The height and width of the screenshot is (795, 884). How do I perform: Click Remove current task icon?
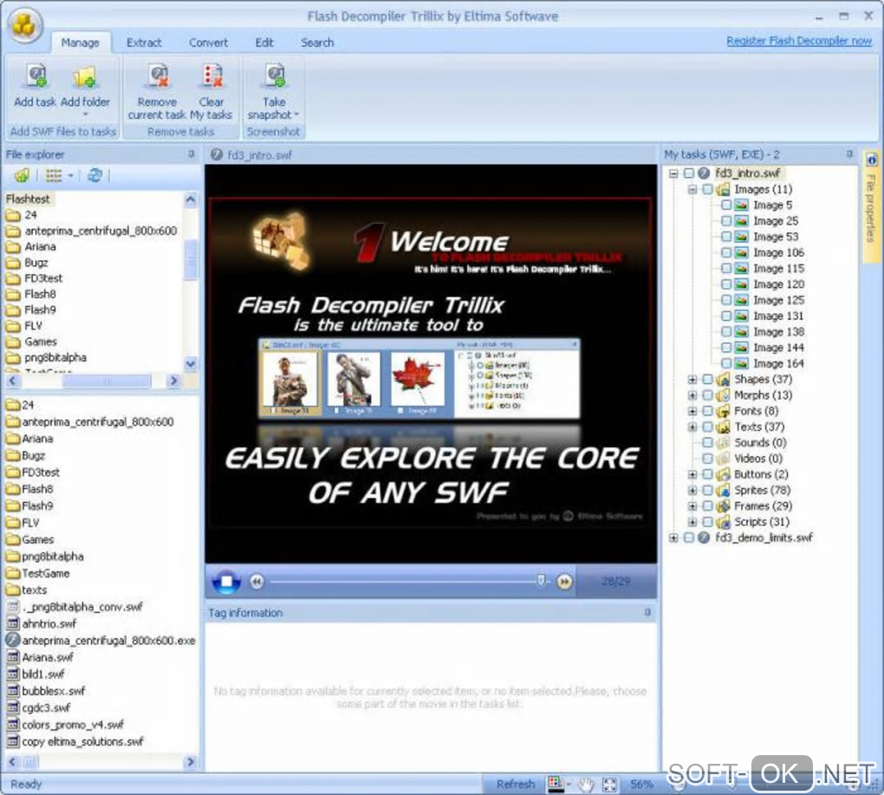(x=158, y=76)
